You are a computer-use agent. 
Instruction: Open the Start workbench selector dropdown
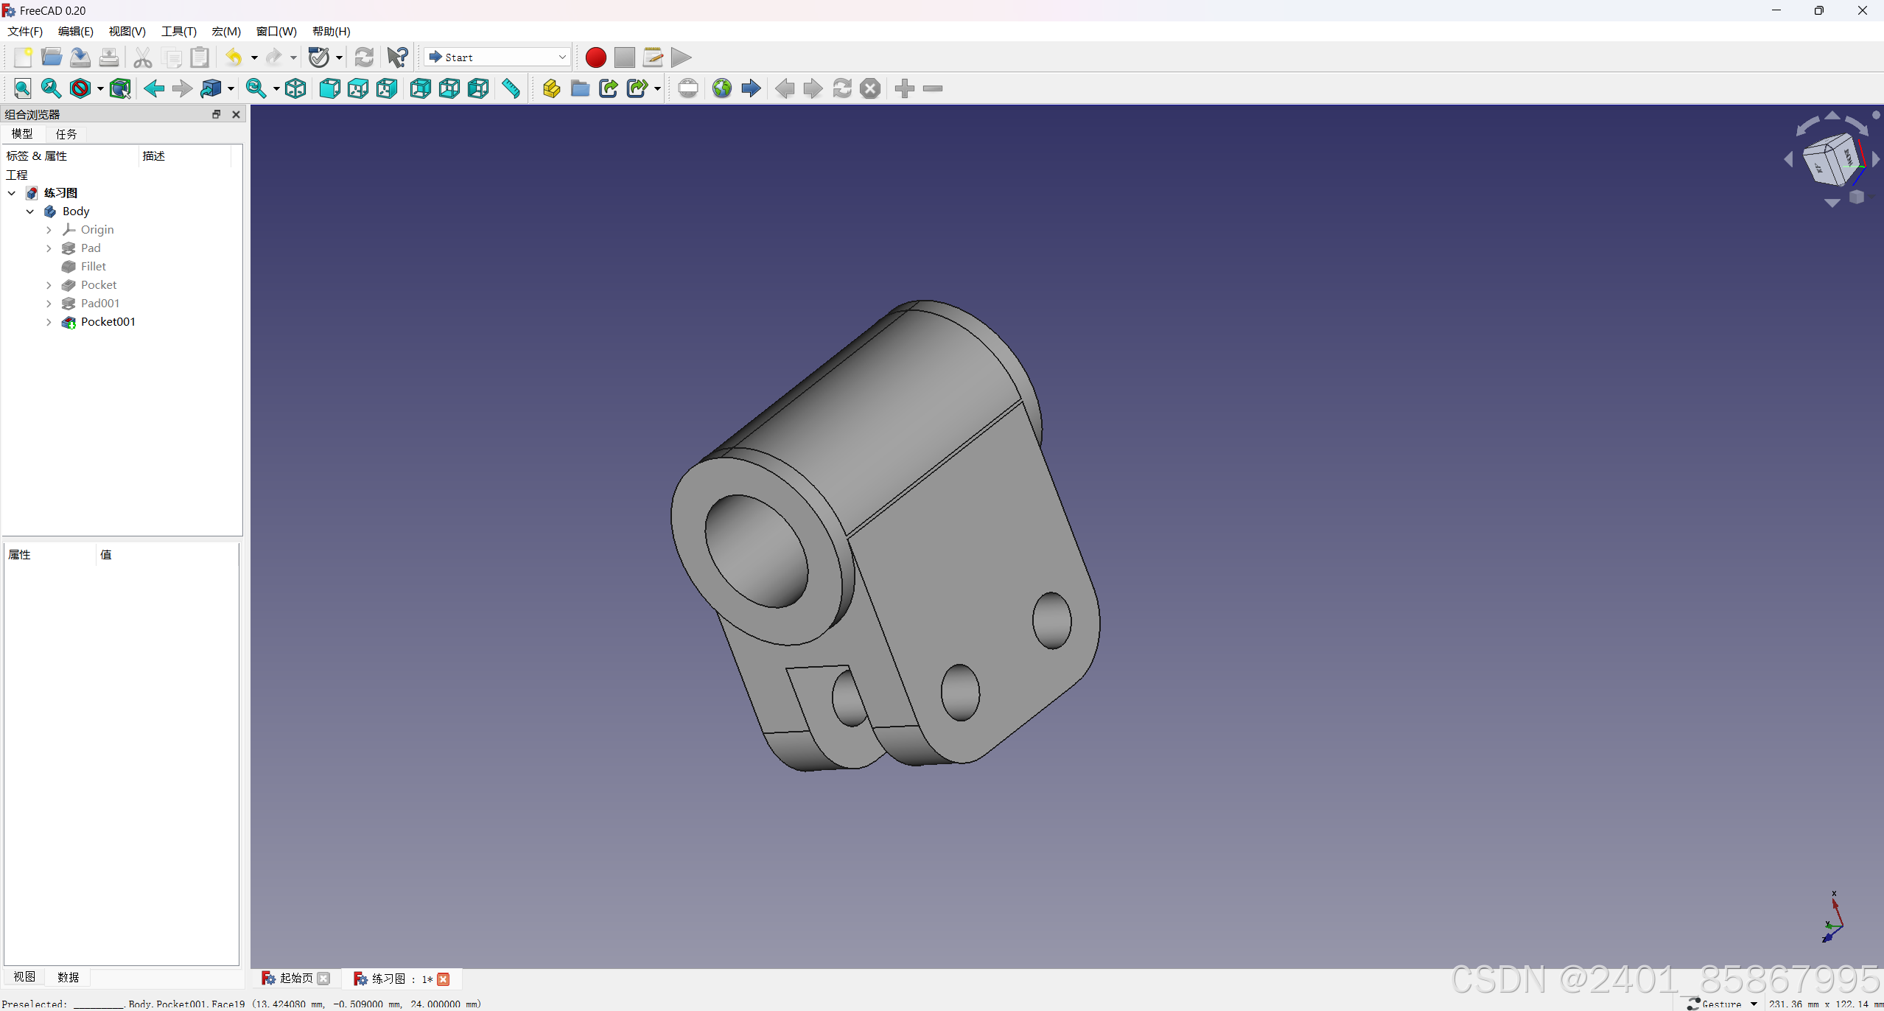[x=497, y=57]
